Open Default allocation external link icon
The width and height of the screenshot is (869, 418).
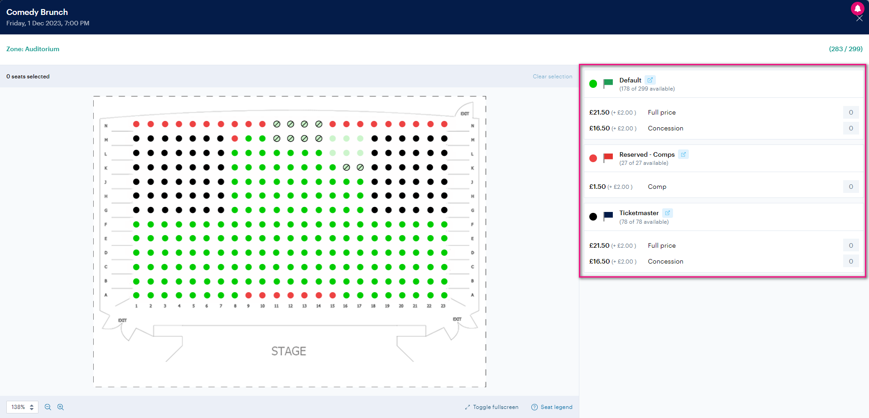pyautogui.click(x=650, y=80)
